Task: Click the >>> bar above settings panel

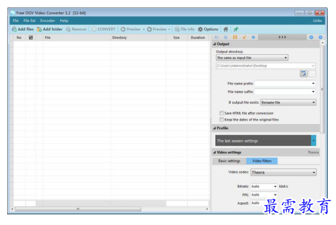Action: coord(282,37)
